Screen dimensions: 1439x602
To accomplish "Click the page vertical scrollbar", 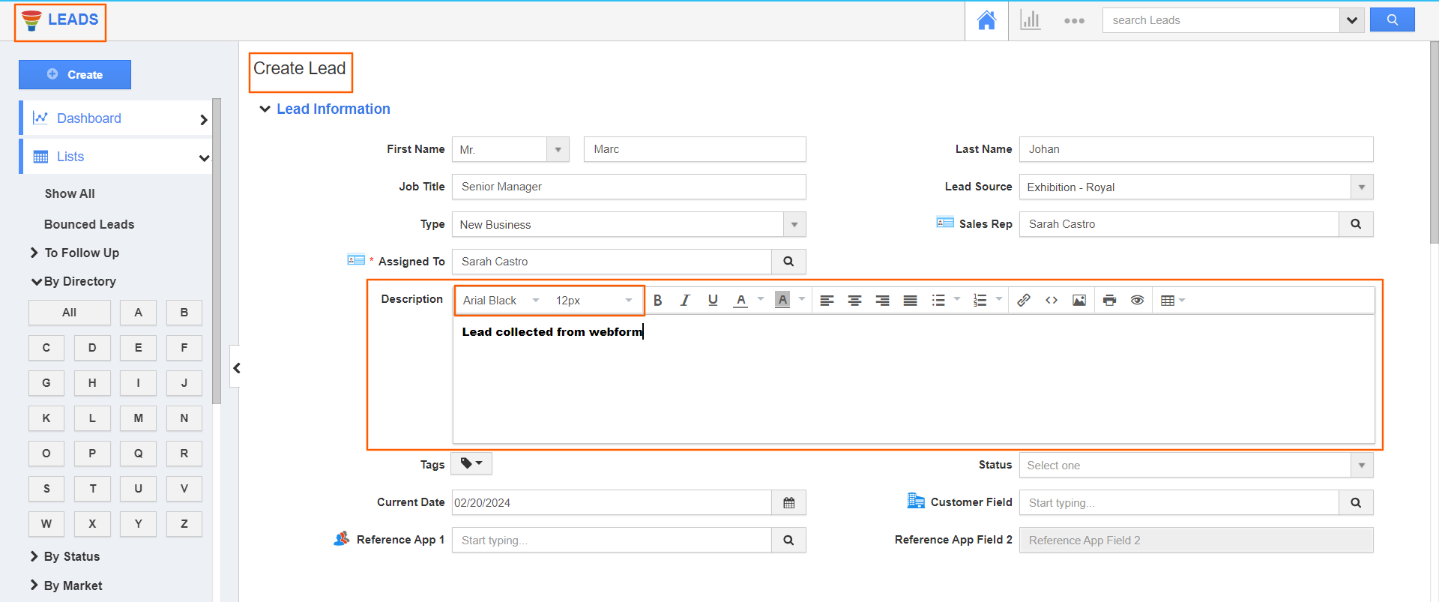I will (x=1434, y=142).
